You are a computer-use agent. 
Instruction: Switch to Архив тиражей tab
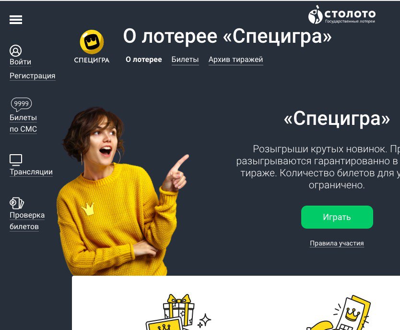point(235,60)
